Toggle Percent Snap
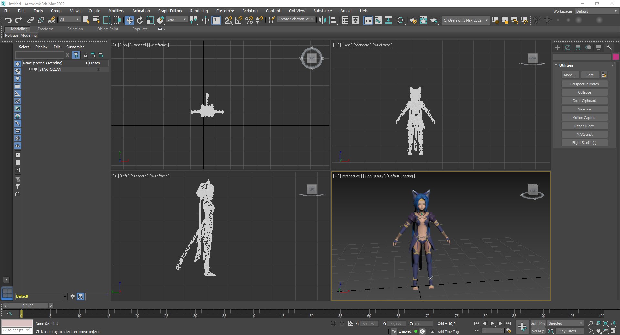 point(249,20)
